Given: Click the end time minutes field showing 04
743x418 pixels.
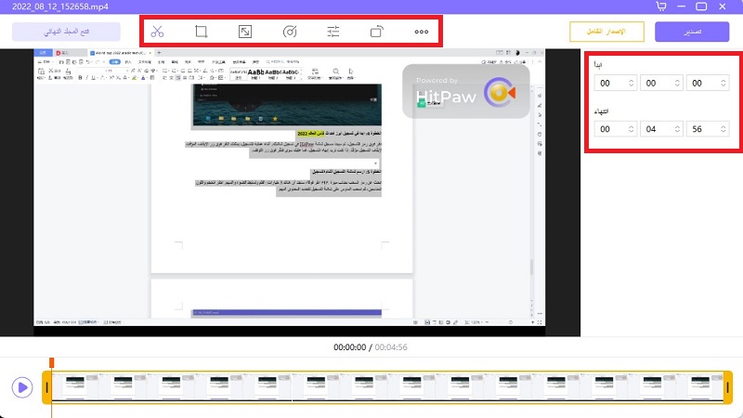Looking at the screenshot, I should coord(661,129).
